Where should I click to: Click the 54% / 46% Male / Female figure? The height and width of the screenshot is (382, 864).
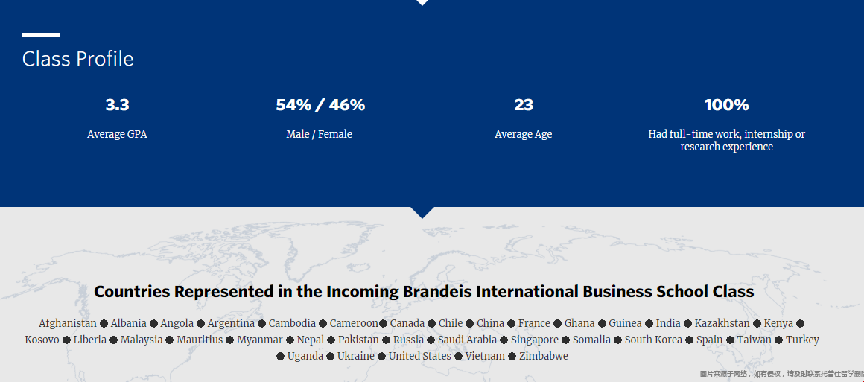tap(320, 104)
